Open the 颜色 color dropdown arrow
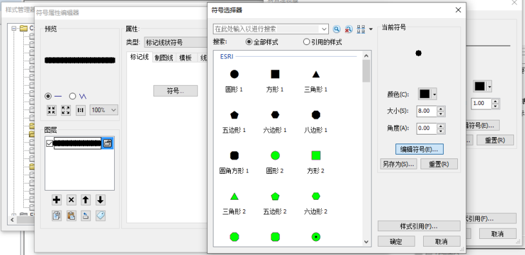 (x=435, y=95)
